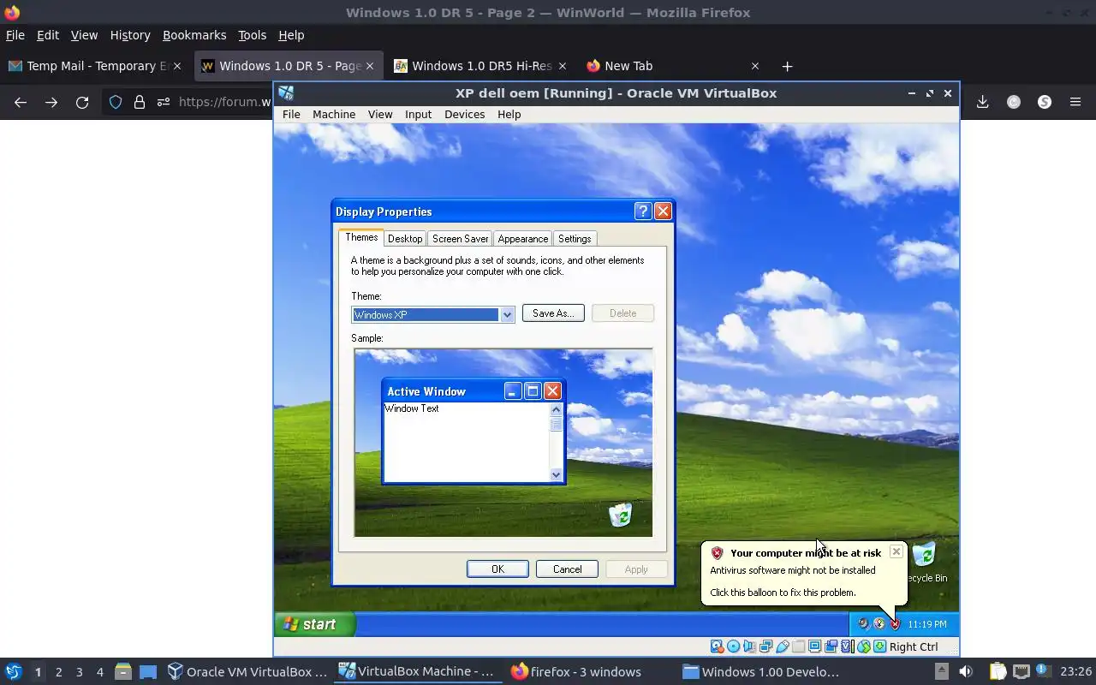Click the VirtualBox CPU virtualization status icon
Viewport: 1096px width, 685px height.
coord(848,646)
